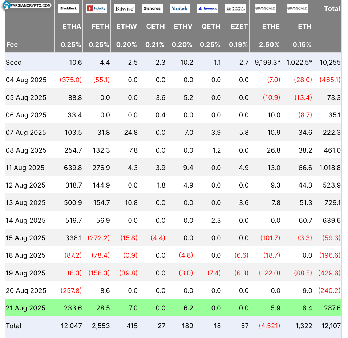Click the 222.3 total value

332,133
